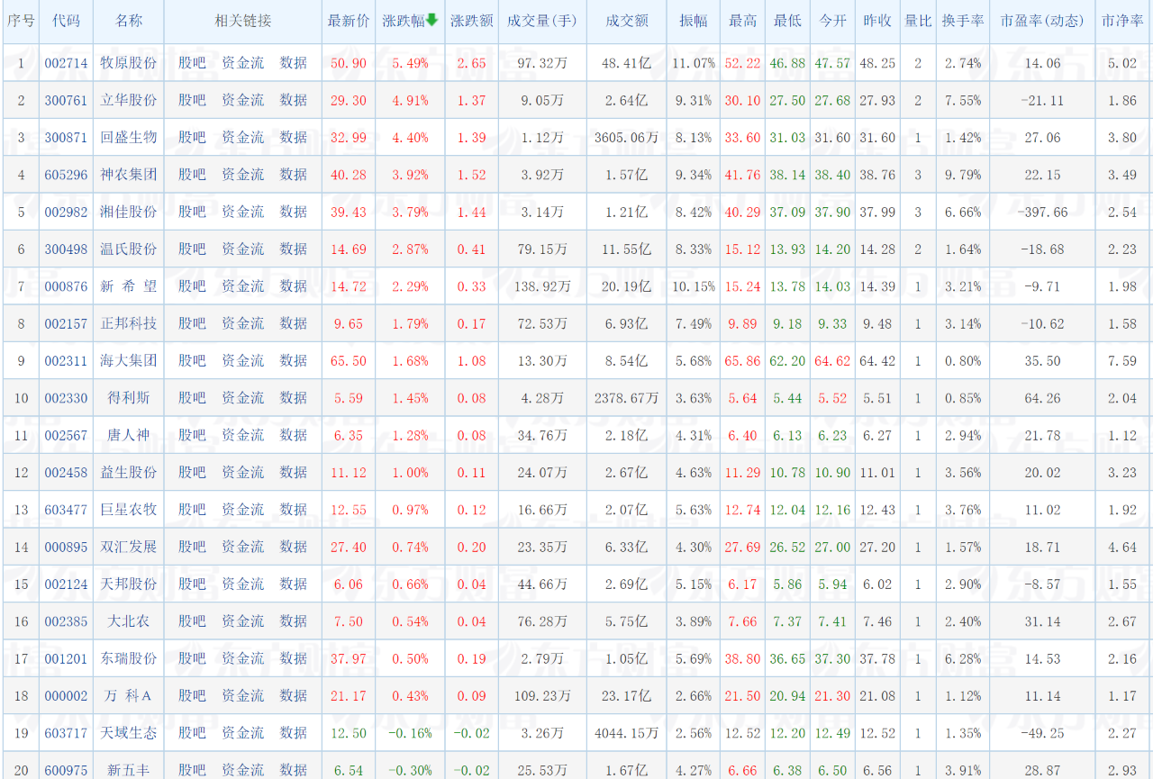Open 天域生态 stock name link
The width and height of the screenshot is (1153, 779).
click(129, 733)
